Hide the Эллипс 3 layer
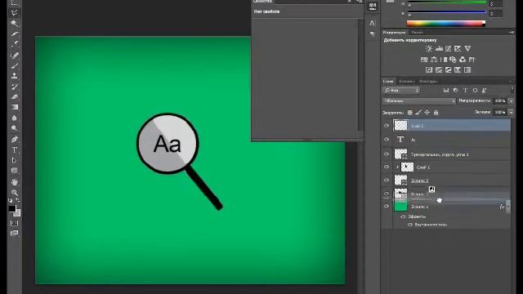The width and height of the screenshot is (523, 294). pos(387,180)
